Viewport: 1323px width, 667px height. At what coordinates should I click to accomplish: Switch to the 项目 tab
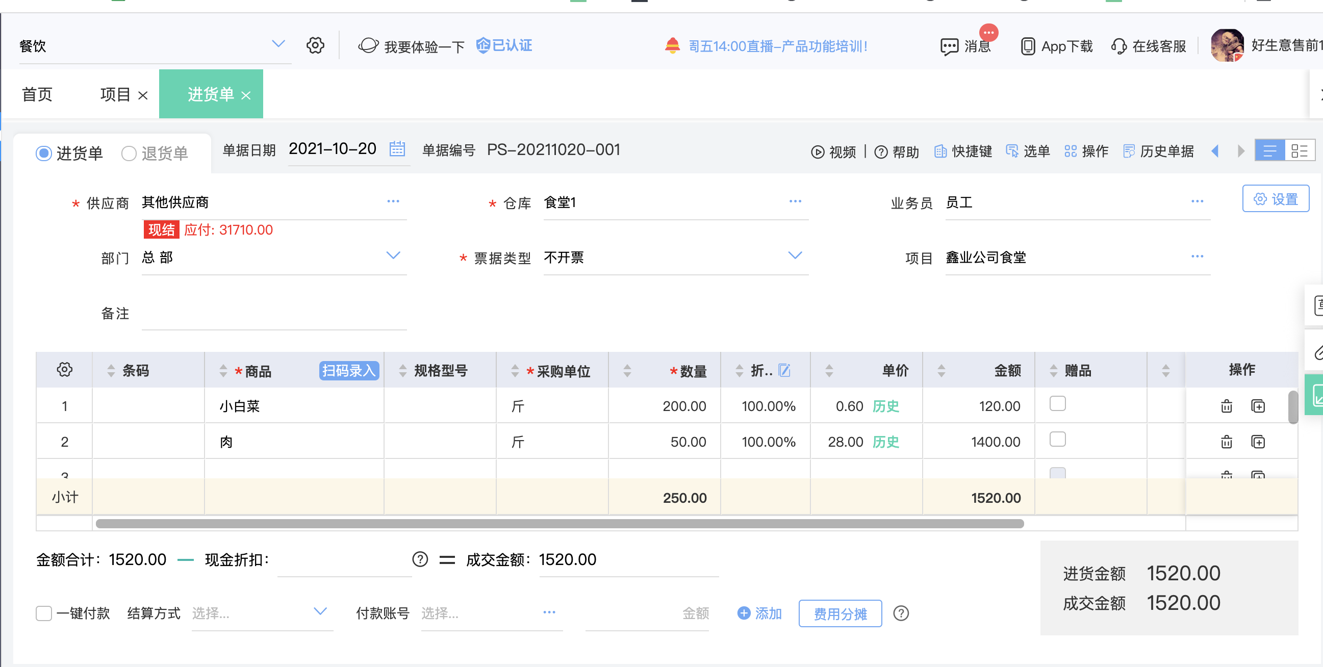point(116,94)
